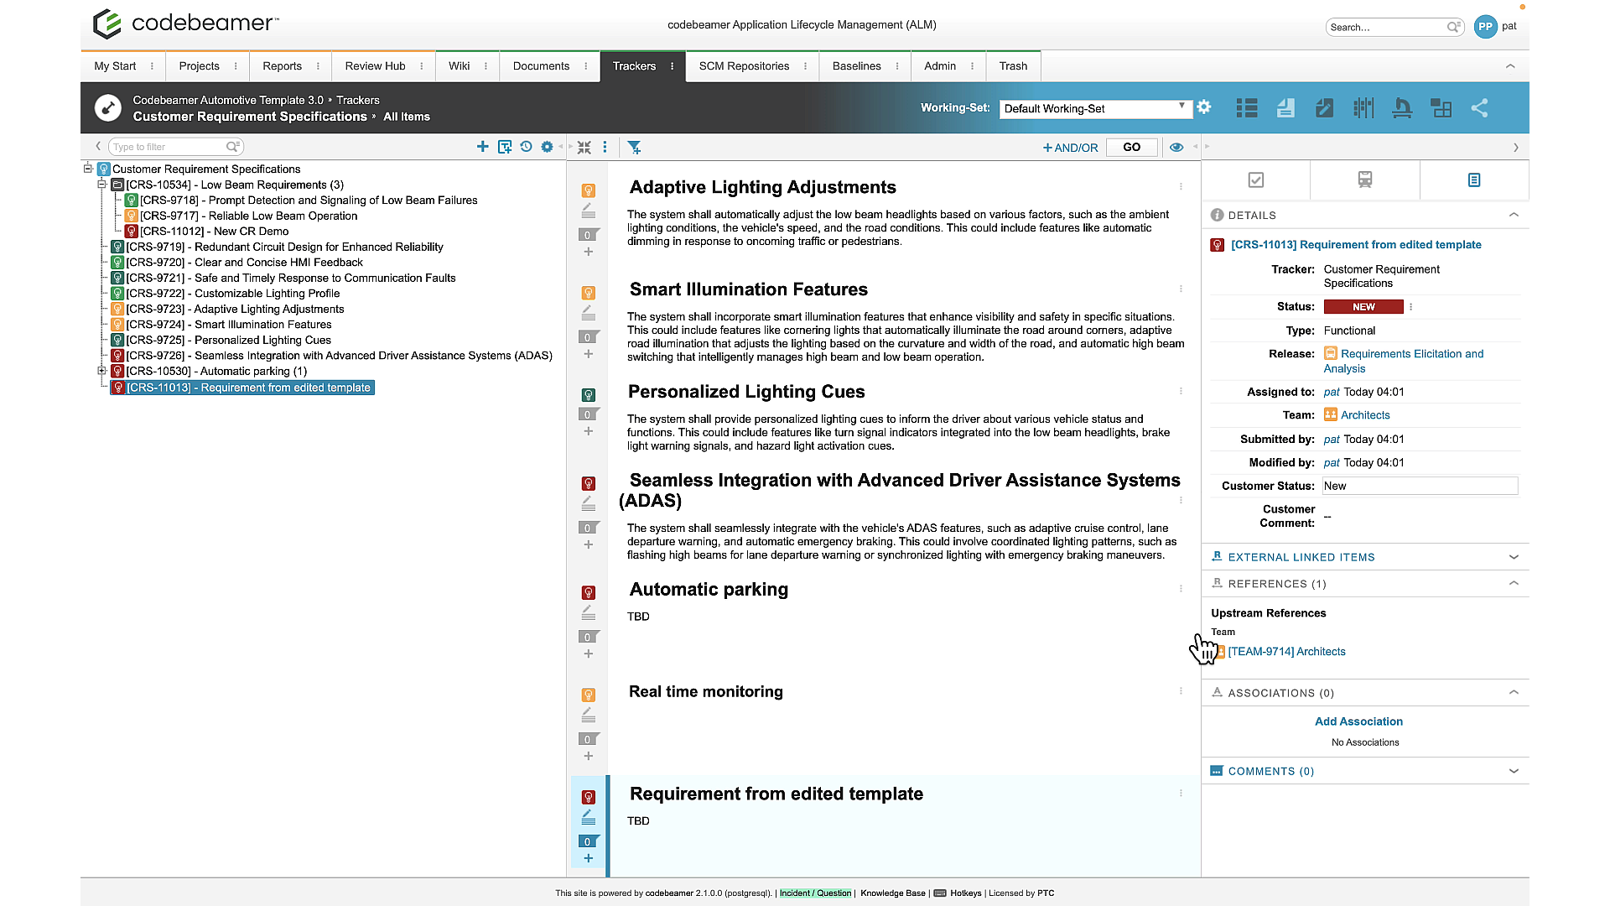
Task: Click the GO button
Action: pyautogui.click(x=1132, y=148)
